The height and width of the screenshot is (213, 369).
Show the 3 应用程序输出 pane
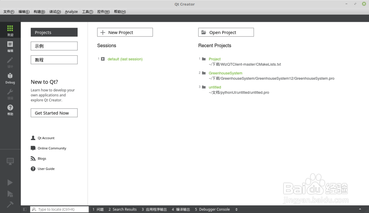point(154,209)
